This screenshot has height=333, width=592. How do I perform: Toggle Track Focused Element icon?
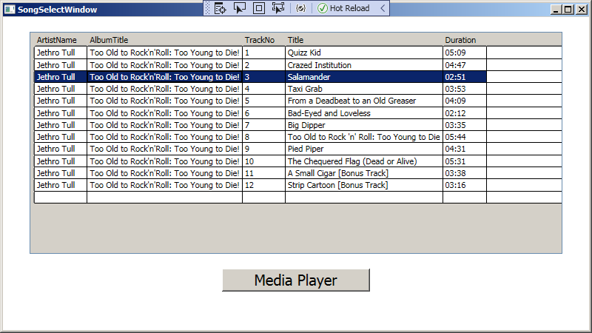tap(278, 8)
